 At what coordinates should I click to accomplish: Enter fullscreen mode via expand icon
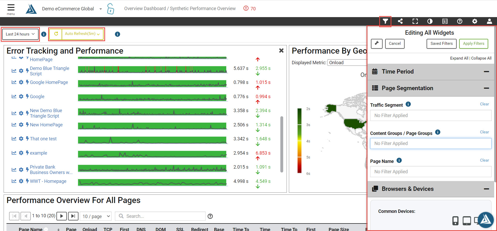pos(415,21)
